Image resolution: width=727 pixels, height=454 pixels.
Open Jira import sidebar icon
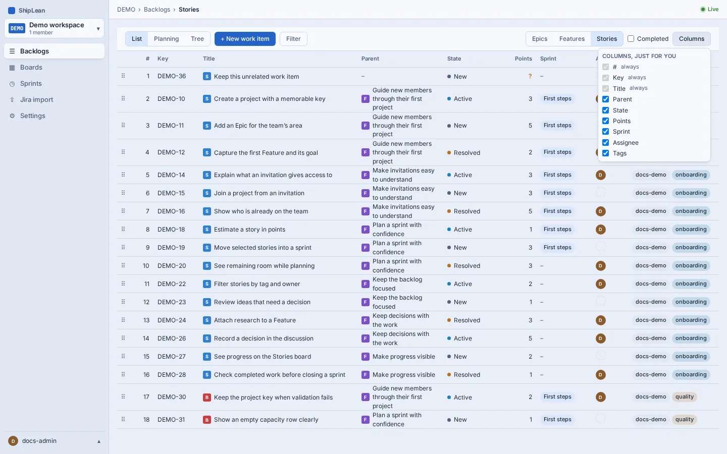12,100
